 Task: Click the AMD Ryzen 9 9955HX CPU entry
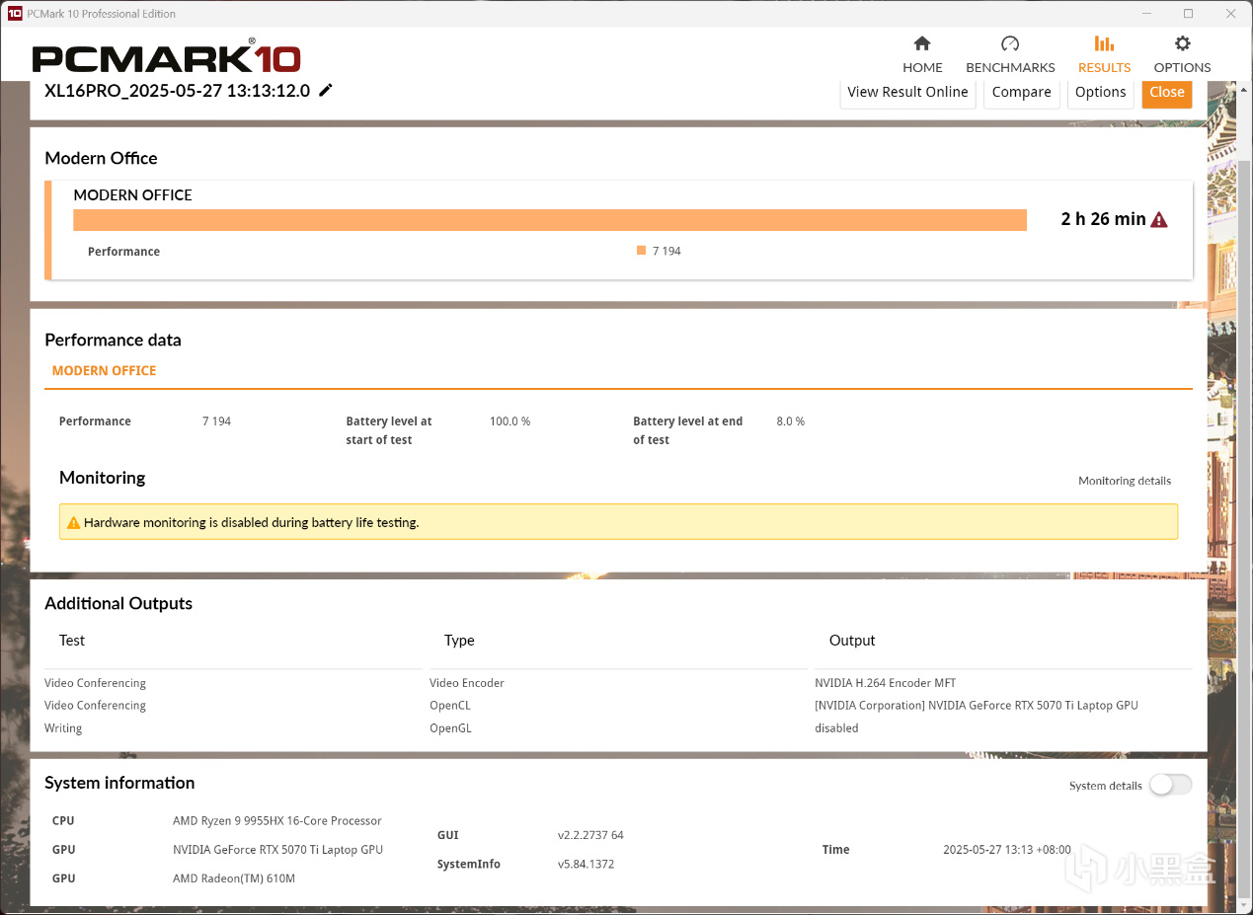(x=276, y=821)
